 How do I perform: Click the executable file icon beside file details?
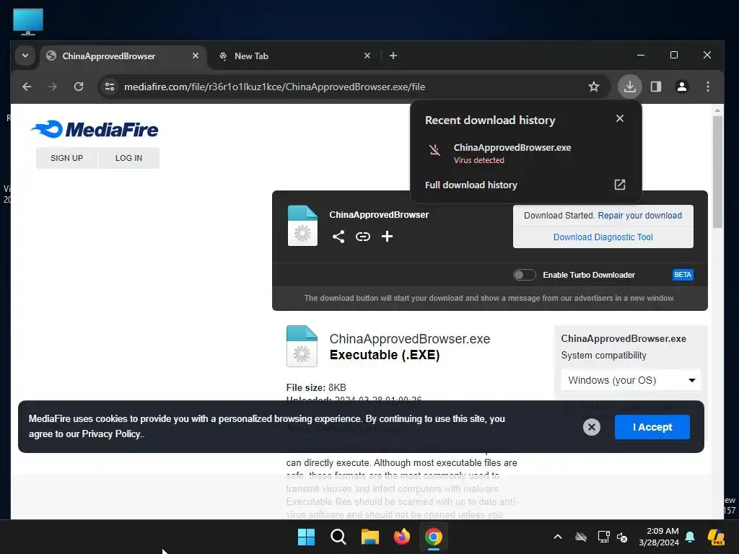click(302, 346)
